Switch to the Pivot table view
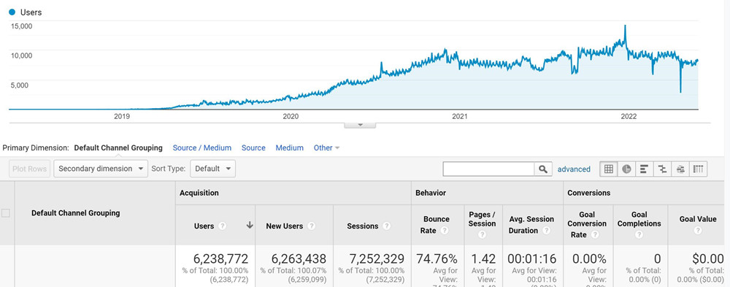Screen dimensions: 730x287 699,169
